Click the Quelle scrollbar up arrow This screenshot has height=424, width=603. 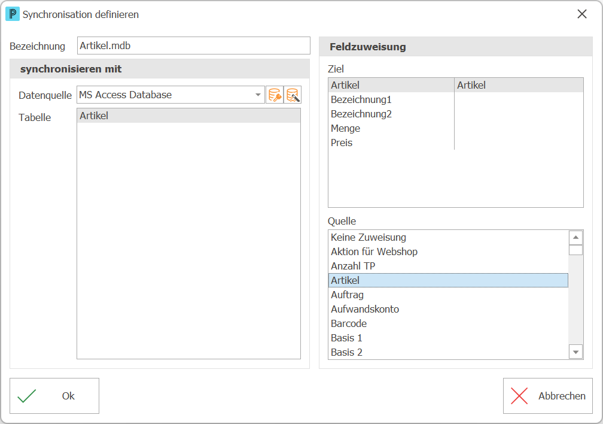tap(575, 237)
